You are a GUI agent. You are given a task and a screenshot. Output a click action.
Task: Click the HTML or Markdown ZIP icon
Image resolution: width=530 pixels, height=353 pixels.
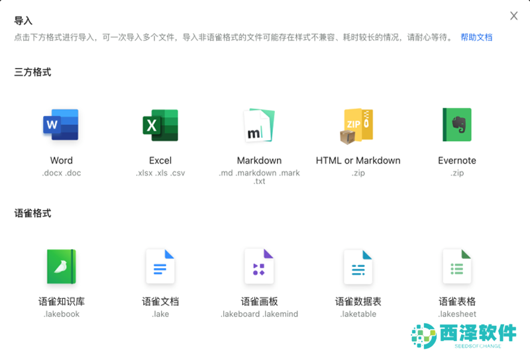[x=358, y=125]
